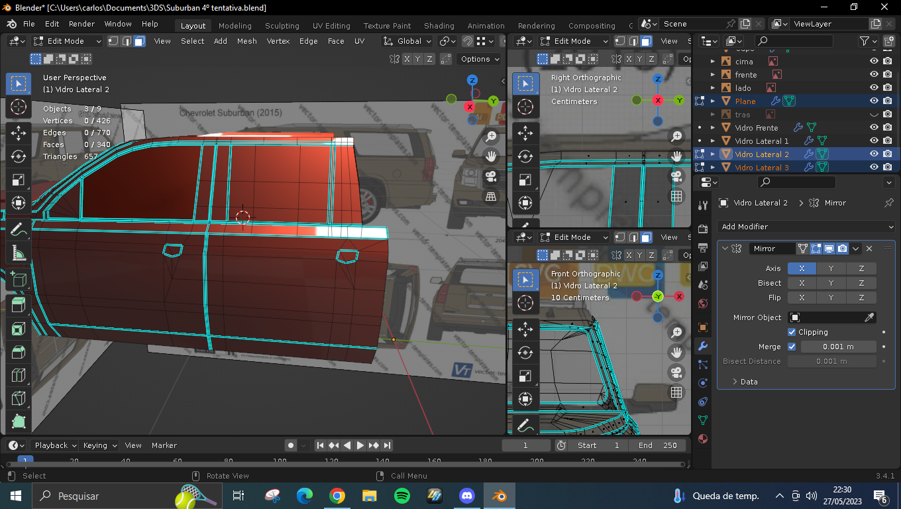Activate the Scale tool in User Perspective viewport
This screenshot has width=901, height=509.
click(x=19, y=180)
